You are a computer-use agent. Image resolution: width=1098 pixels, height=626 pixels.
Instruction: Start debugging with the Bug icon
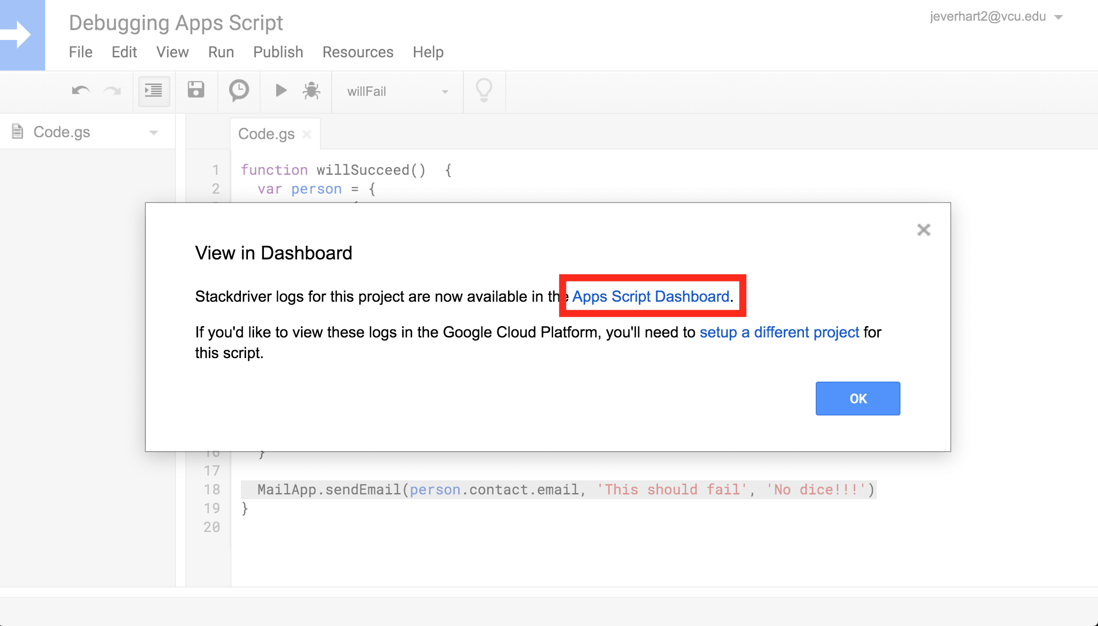pyautogui.click(x=311, y=91)
